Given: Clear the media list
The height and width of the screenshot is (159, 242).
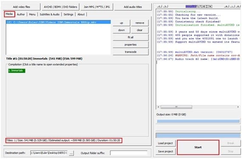Looking at the screenshot, I should point(140,30).
